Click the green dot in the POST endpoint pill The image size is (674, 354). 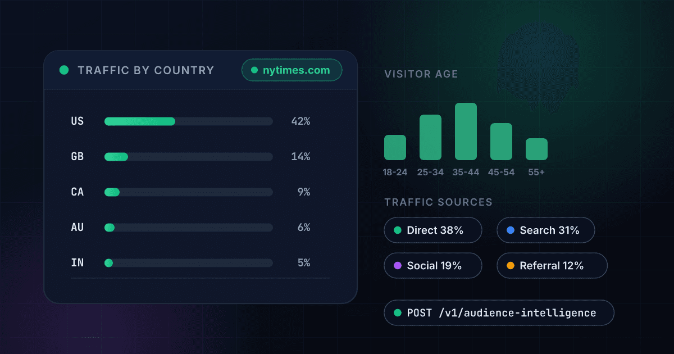point(398,313)
